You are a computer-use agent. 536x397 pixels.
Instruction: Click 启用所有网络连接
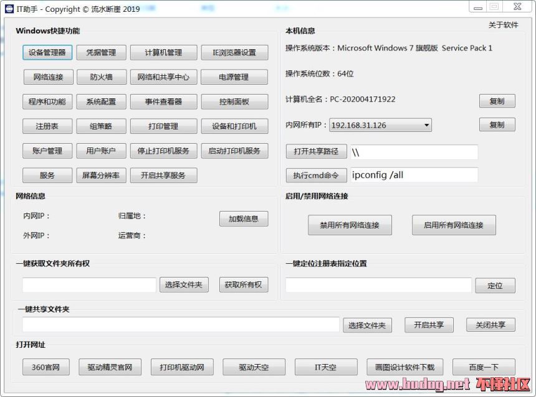coord(454,225)
